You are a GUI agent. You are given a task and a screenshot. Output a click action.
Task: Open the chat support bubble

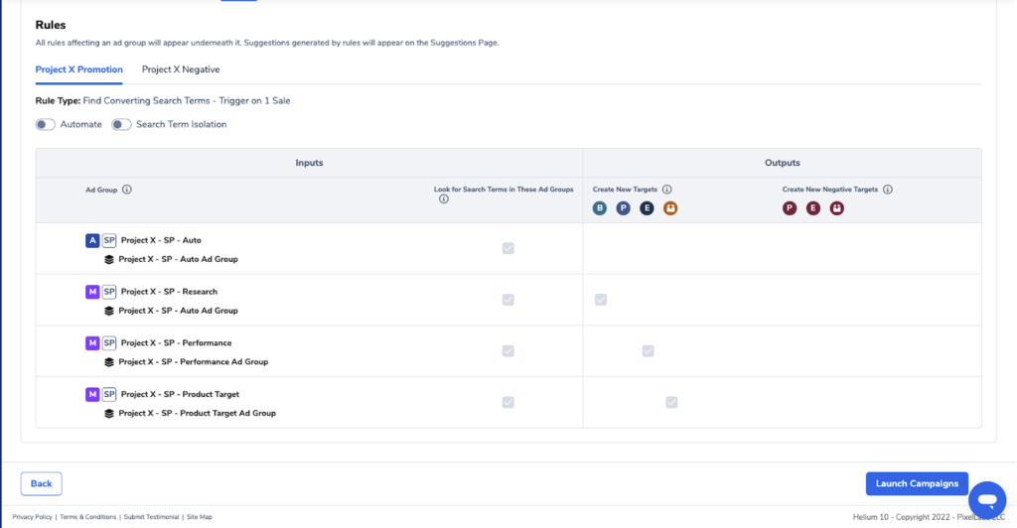coord(987,500)
